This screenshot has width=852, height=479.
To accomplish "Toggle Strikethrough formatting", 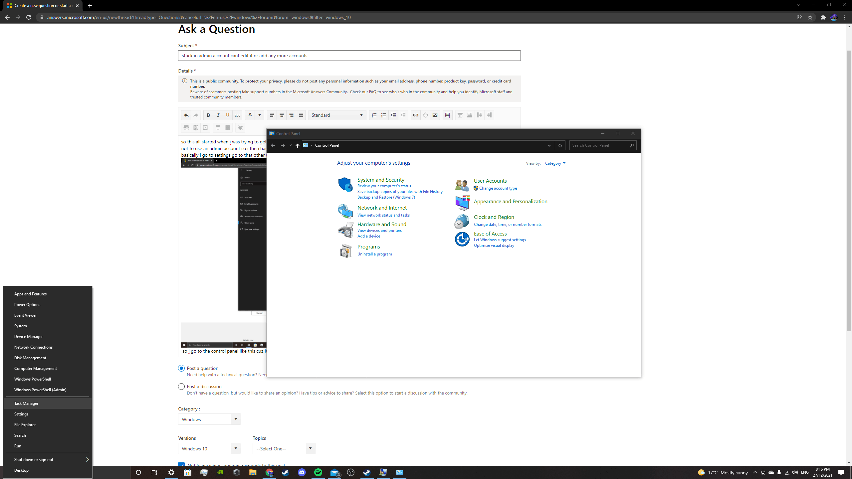I will 237,115.
